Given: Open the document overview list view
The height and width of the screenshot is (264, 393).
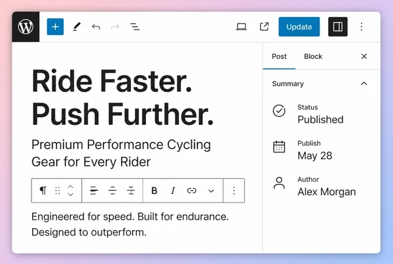Looking at the screenshot, I should (135, 27).
